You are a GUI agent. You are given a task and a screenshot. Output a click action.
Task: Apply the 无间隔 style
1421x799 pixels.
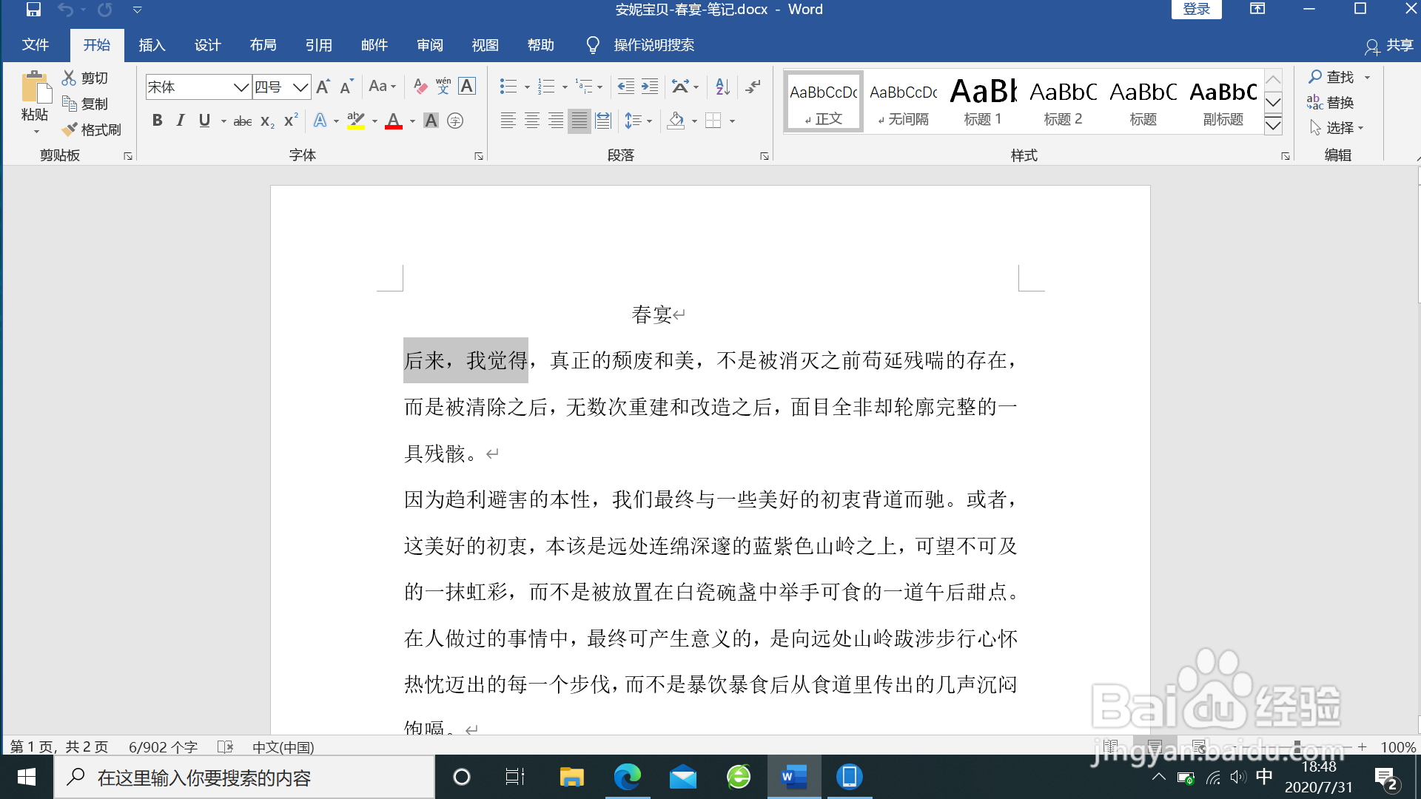tap(903, 101)
